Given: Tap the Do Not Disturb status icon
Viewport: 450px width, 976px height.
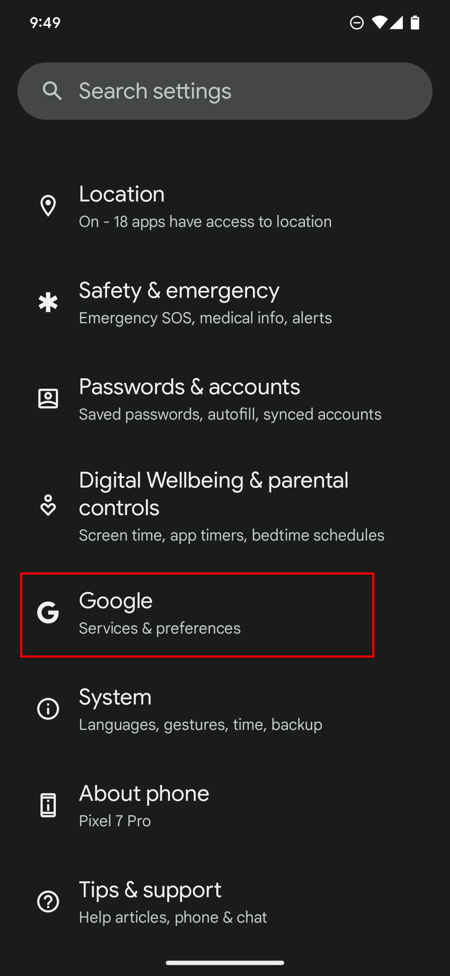Looking at the screenshot, I should tap(357, 22).
